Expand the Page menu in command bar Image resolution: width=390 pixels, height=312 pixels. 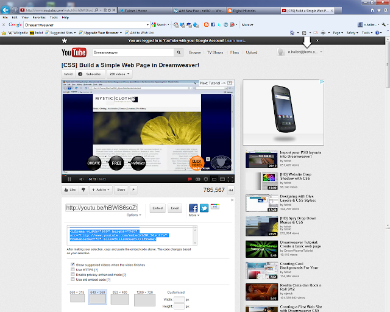pyautogui.click(x=338, y=32)
